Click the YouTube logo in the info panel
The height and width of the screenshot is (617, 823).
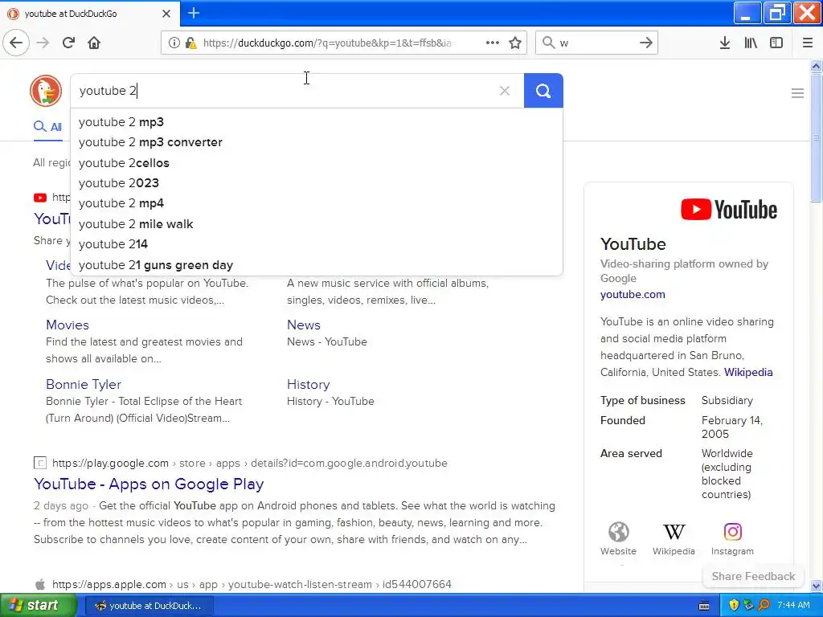pyautogui.click(x=728, y=210)
